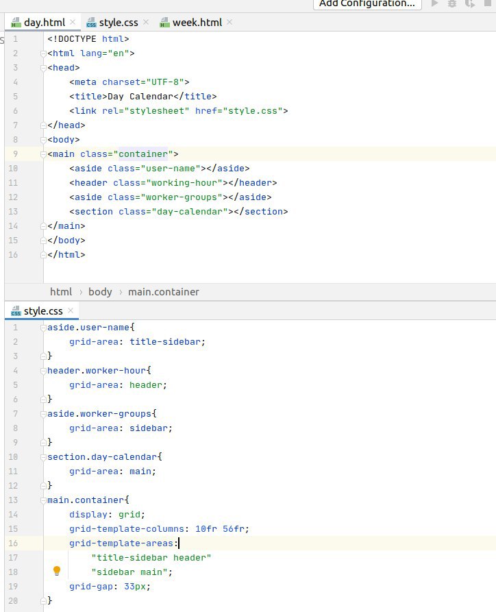Screen dimensions: 496x612
Task: Collapse the head tag fold marker
Action: point(43,68)
